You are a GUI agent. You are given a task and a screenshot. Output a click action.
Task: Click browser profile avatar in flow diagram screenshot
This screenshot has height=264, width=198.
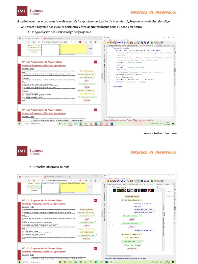95,180
